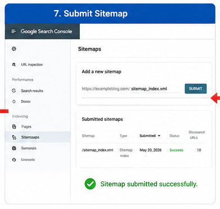Open the hamburger menu beside Google Search Console
The image size is (220, 209).
pos(14,31)
